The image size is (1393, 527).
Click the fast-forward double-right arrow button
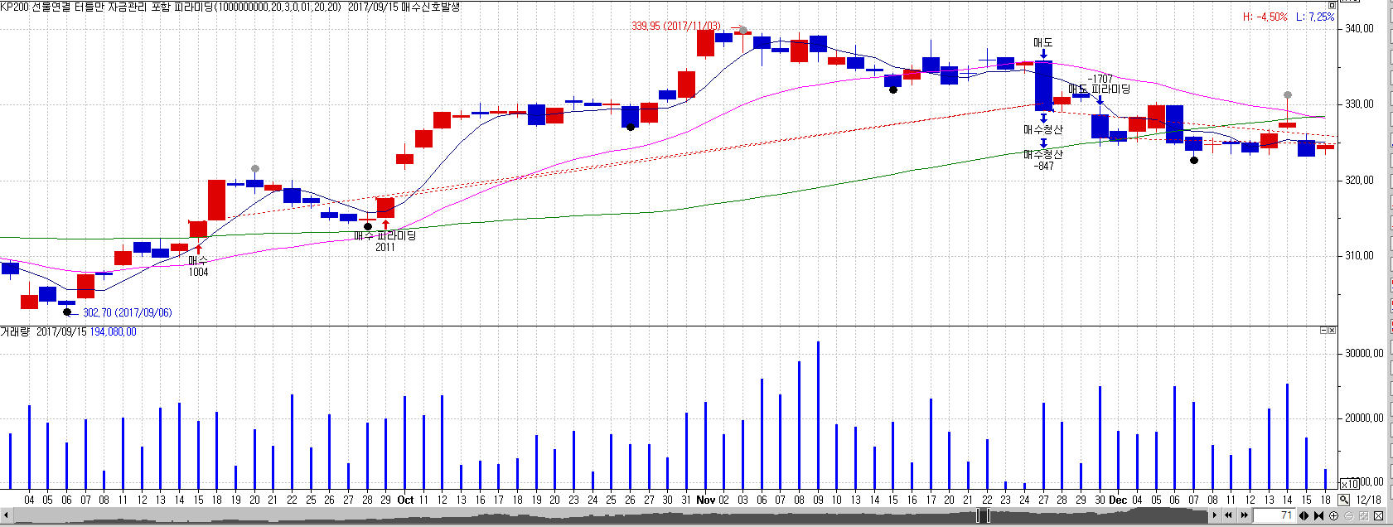[x=1244, y=515]
